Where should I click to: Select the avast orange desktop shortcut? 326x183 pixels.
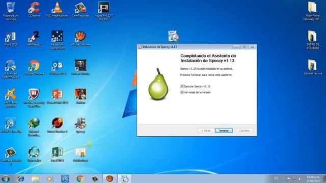[11, 98]
